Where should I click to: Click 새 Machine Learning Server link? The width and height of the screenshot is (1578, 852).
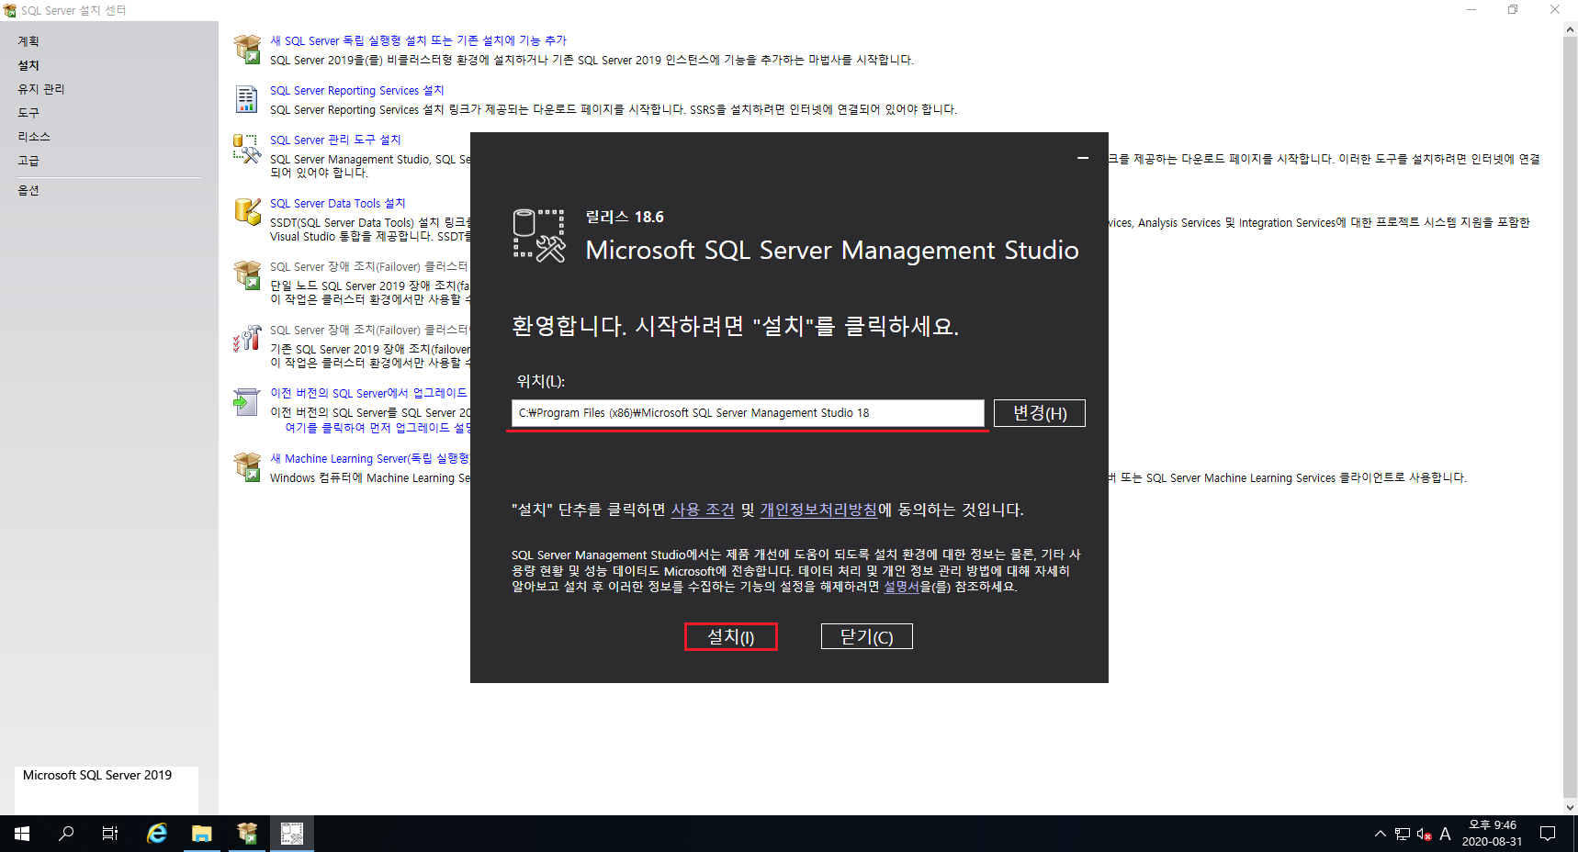(x=369, y=458)
